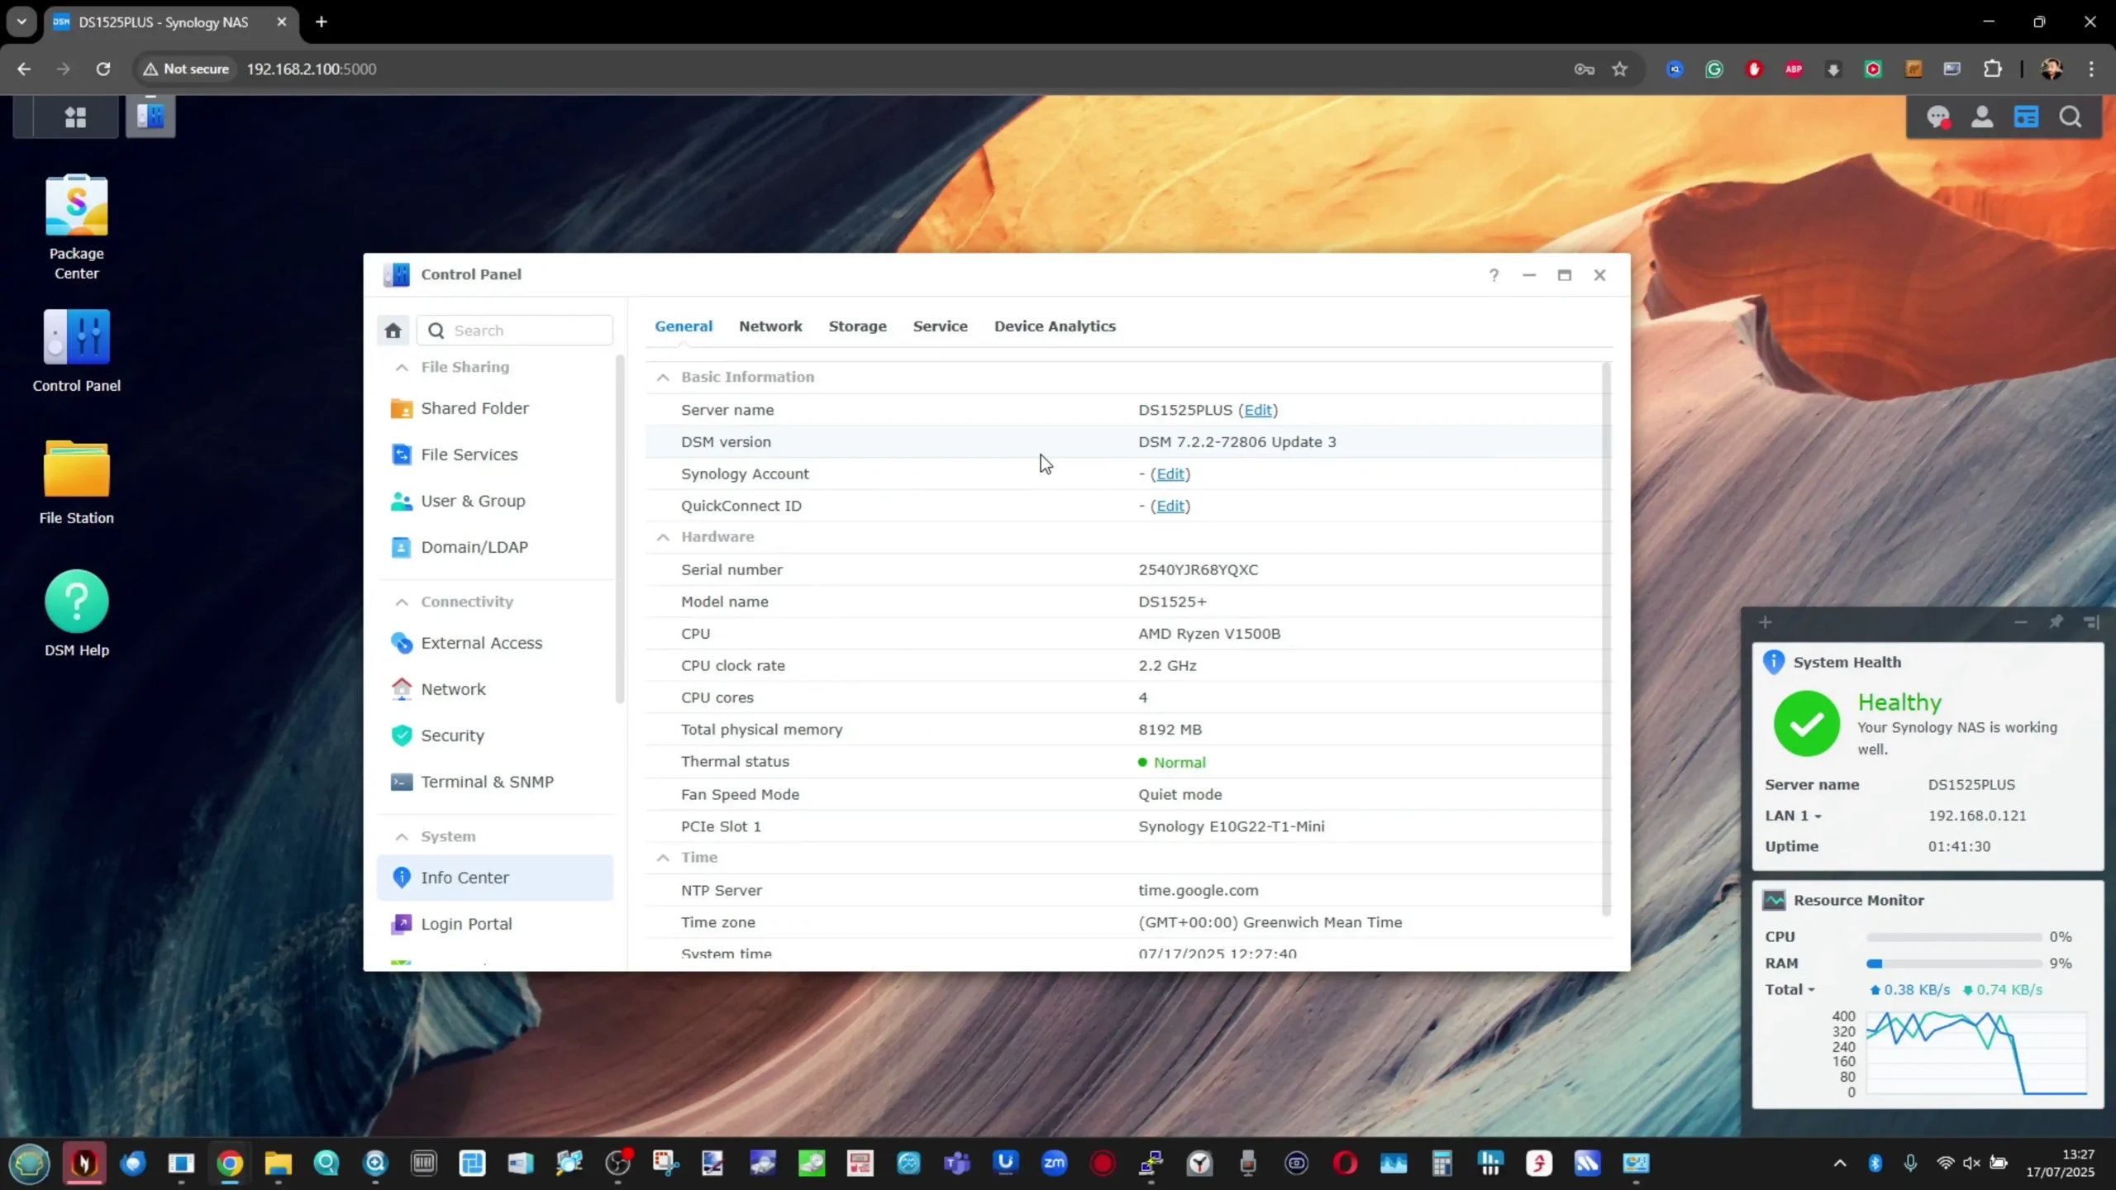
Task: Open Domain/LDAP settings
Action: pyautogui.click(x=495, y=547)
